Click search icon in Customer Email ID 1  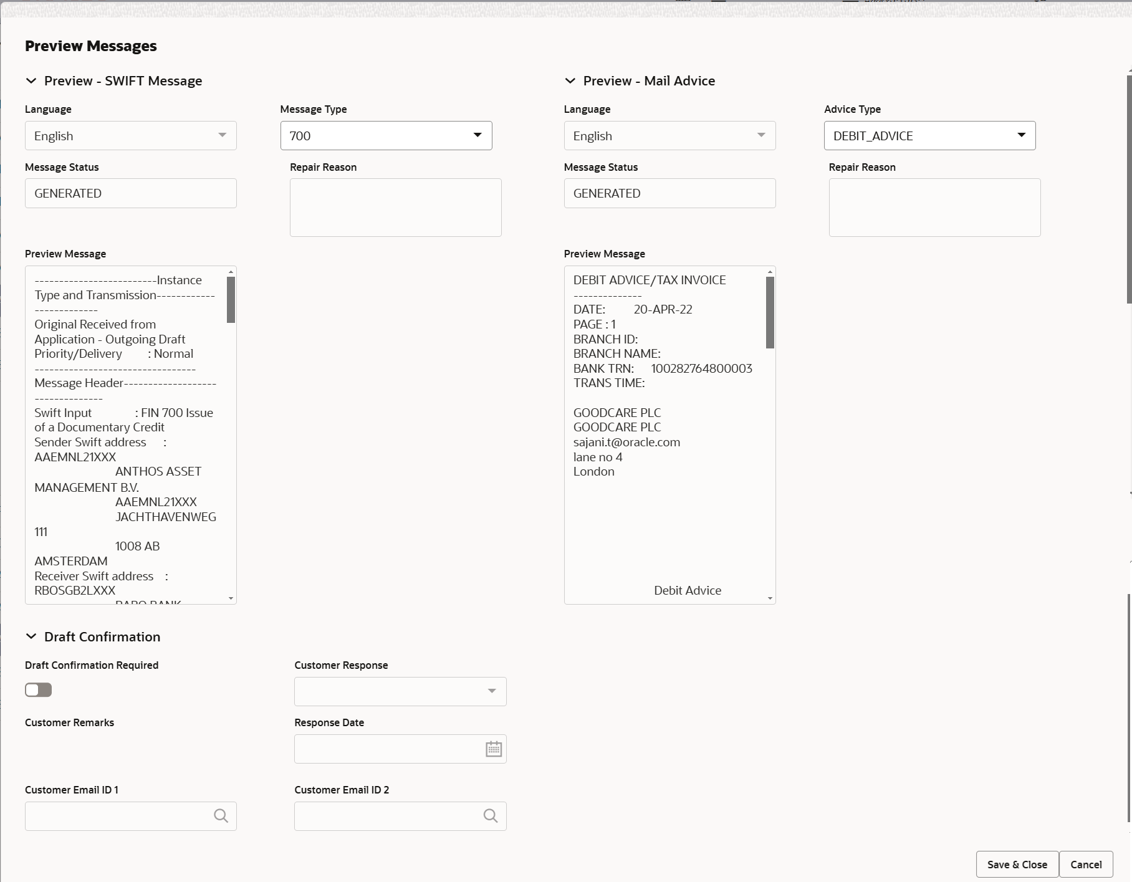pyautogui.click(x=221, y=816)
